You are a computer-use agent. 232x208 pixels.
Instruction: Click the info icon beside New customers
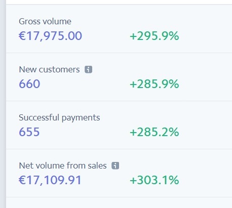(88, 69)
